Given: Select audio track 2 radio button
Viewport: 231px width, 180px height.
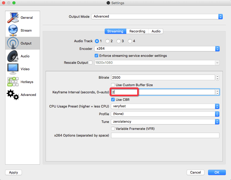Looking at the screenshot, I should [x=108, y=41].
